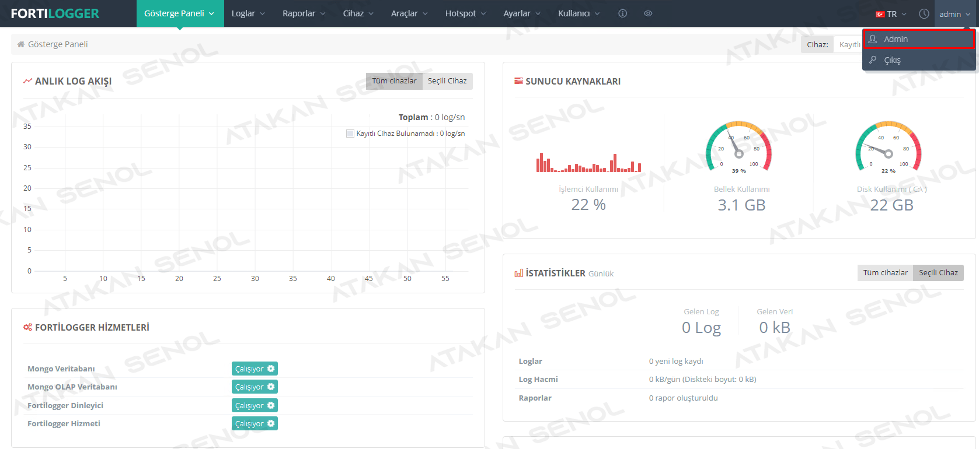Click the Bellek Kullanımı gauge
Viewport: 979px width, 449px height.
738,147
